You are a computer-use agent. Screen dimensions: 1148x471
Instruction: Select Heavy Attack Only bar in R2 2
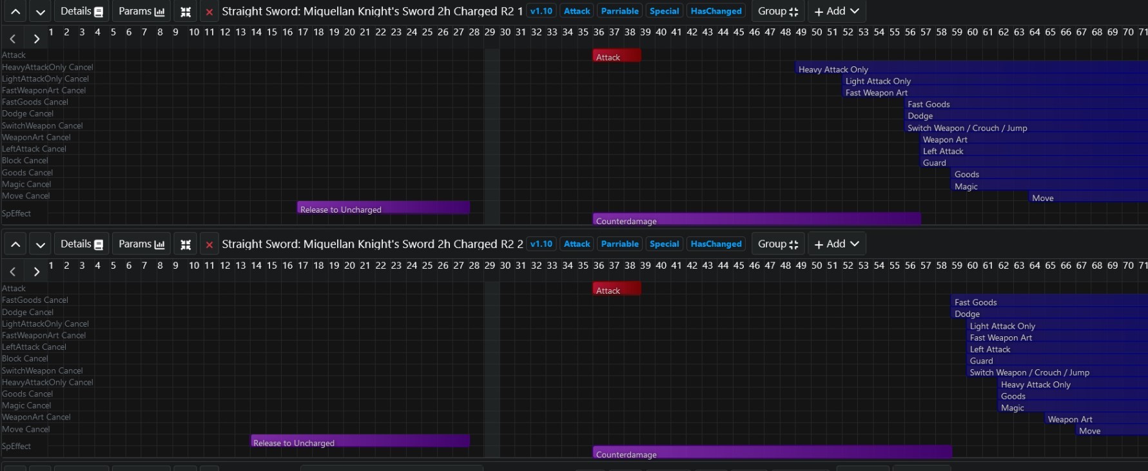tap(1073, 383)
